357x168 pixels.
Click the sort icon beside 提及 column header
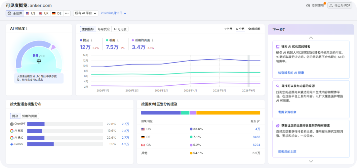click(258, 121)
